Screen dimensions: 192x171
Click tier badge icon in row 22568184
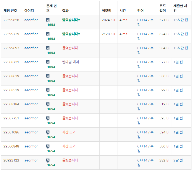[48, 104]
